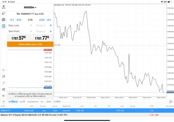Decrease Take Profit with minus
Viewport: 174px width, 122px height.
(31, 31)
